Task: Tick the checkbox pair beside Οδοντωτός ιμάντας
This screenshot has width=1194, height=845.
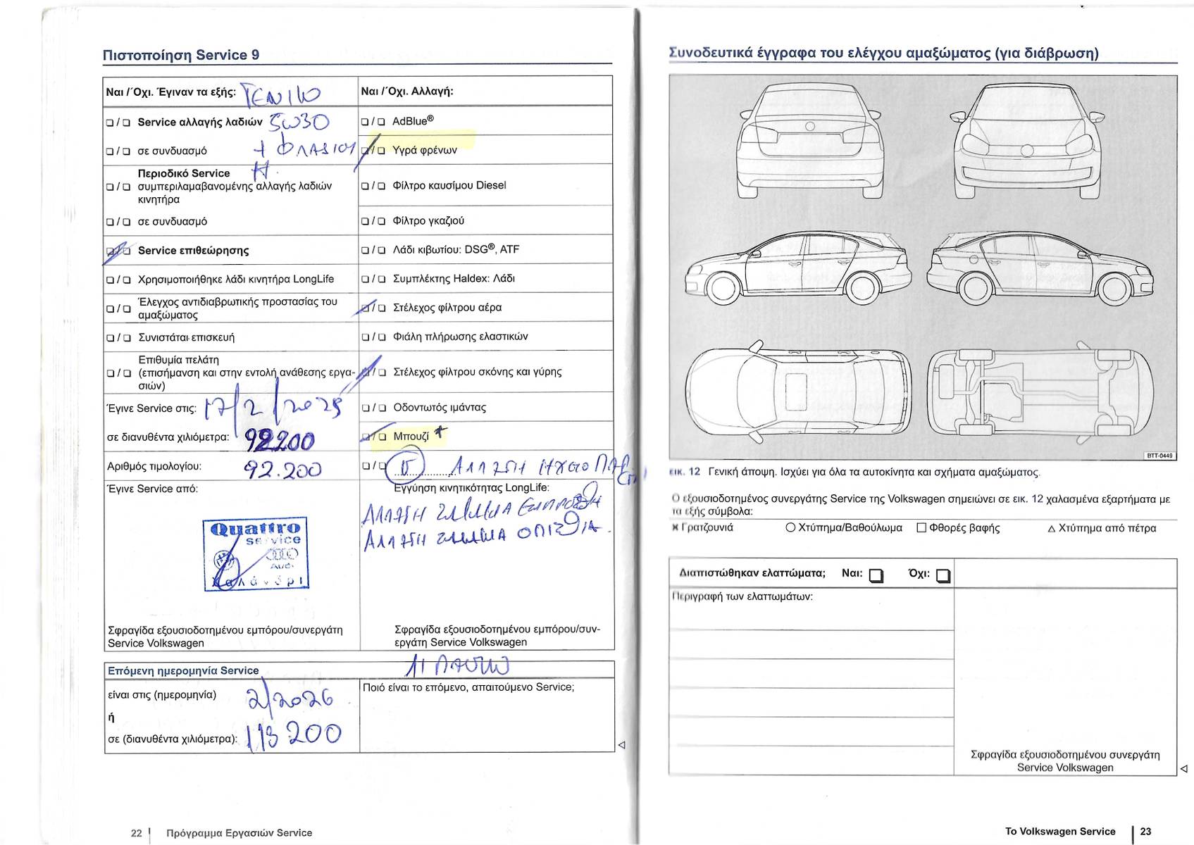Action: point(373,408)
